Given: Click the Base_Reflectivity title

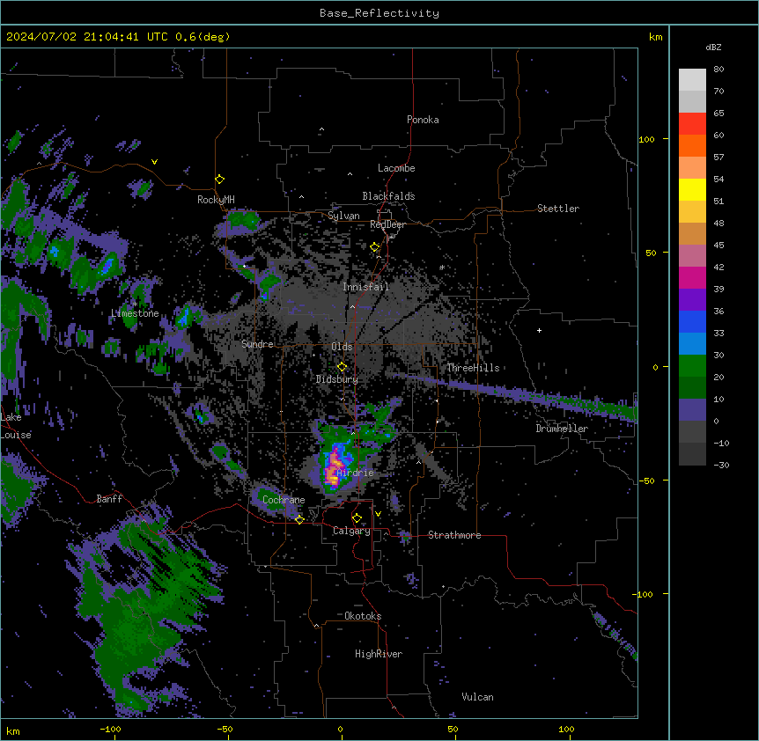Looking at the screenshot, I should (379, 13).
